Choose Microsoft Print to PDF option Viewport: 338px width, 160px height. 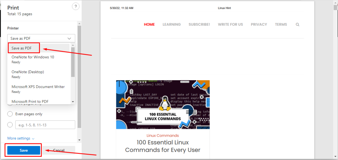click(x=39, y=101)
